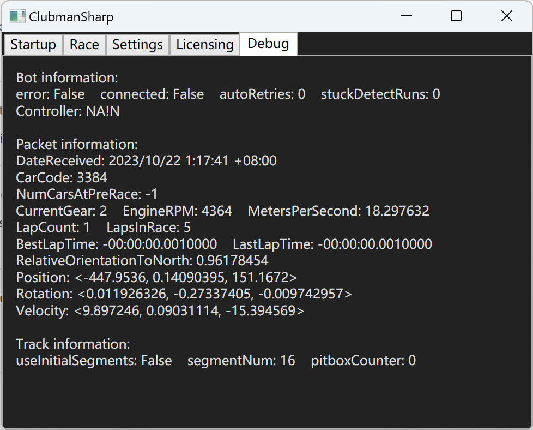Open the Race tab
Viewport: 533px width, 430px height.
(x=84, y=44)
